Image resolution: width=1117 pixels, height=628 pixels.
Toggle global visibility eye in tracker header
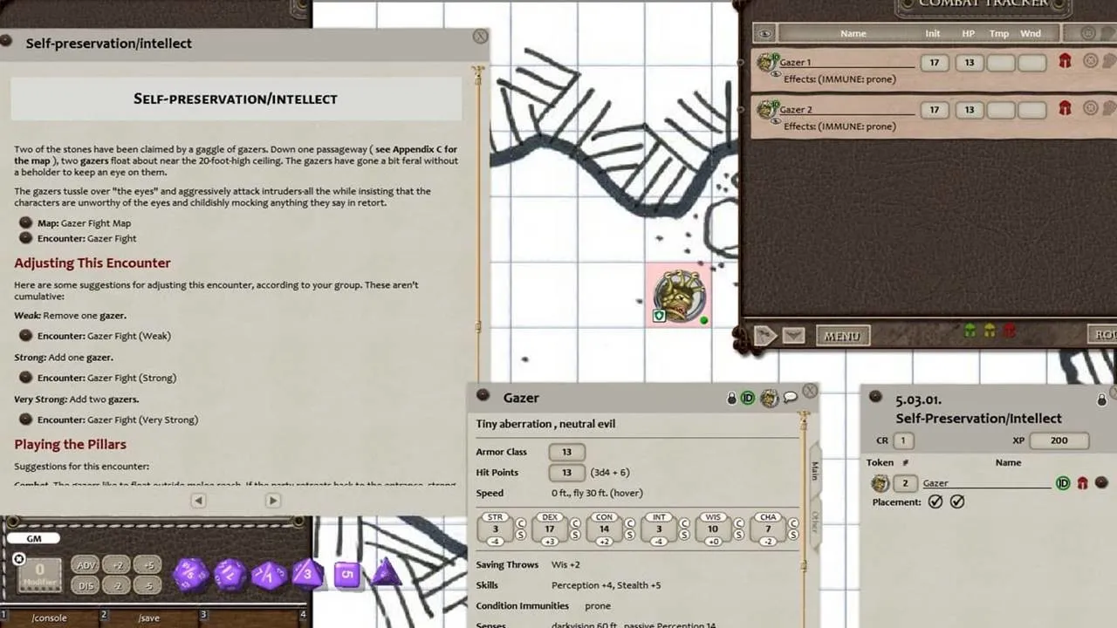click(x=764, y=33)
